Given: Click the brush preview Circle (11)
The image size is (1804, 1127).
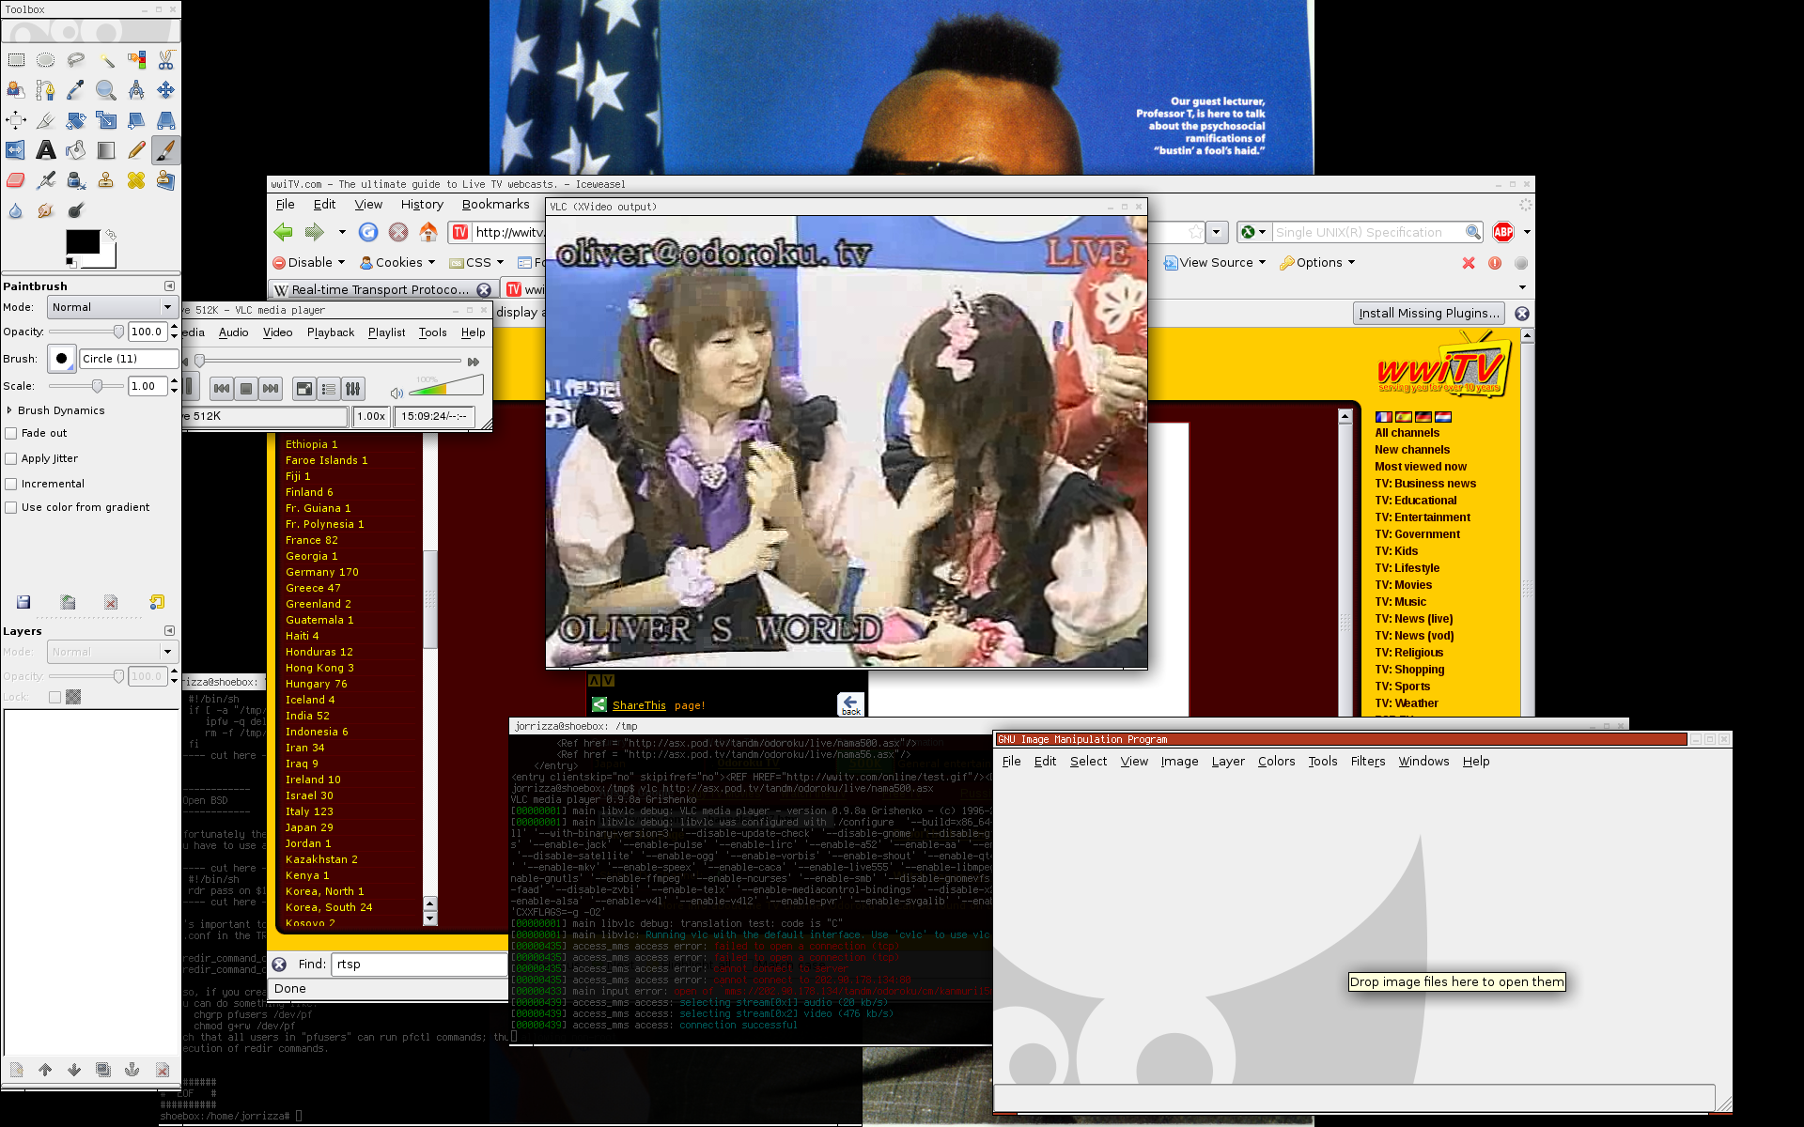Looking at the screenshot, I should coord(61,359).
